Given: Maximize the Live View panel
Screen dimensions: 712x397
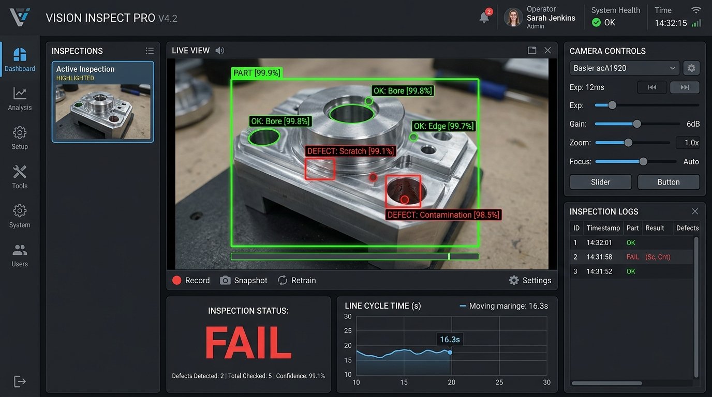Looking at the screenshot, I should 532,50.
